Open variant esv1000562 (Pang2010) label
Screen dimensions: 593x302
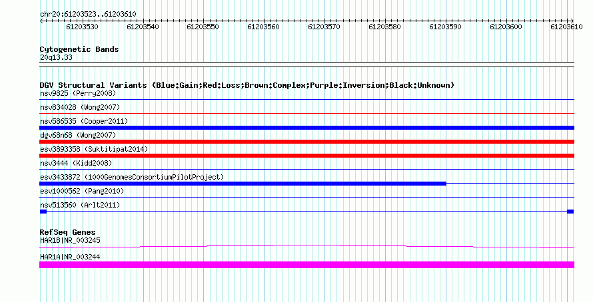click(82, 191)
